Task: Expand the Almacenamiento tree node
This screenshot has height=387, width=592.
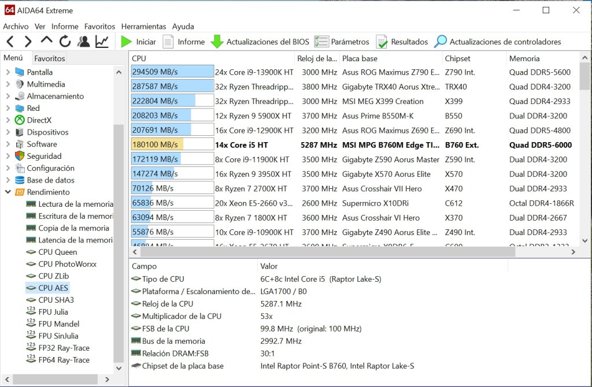Action: pyautogui.click(x=8, y=96)
